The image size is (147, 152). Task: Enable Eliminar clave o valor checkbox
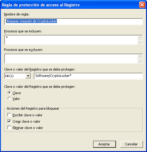[9, 127]
